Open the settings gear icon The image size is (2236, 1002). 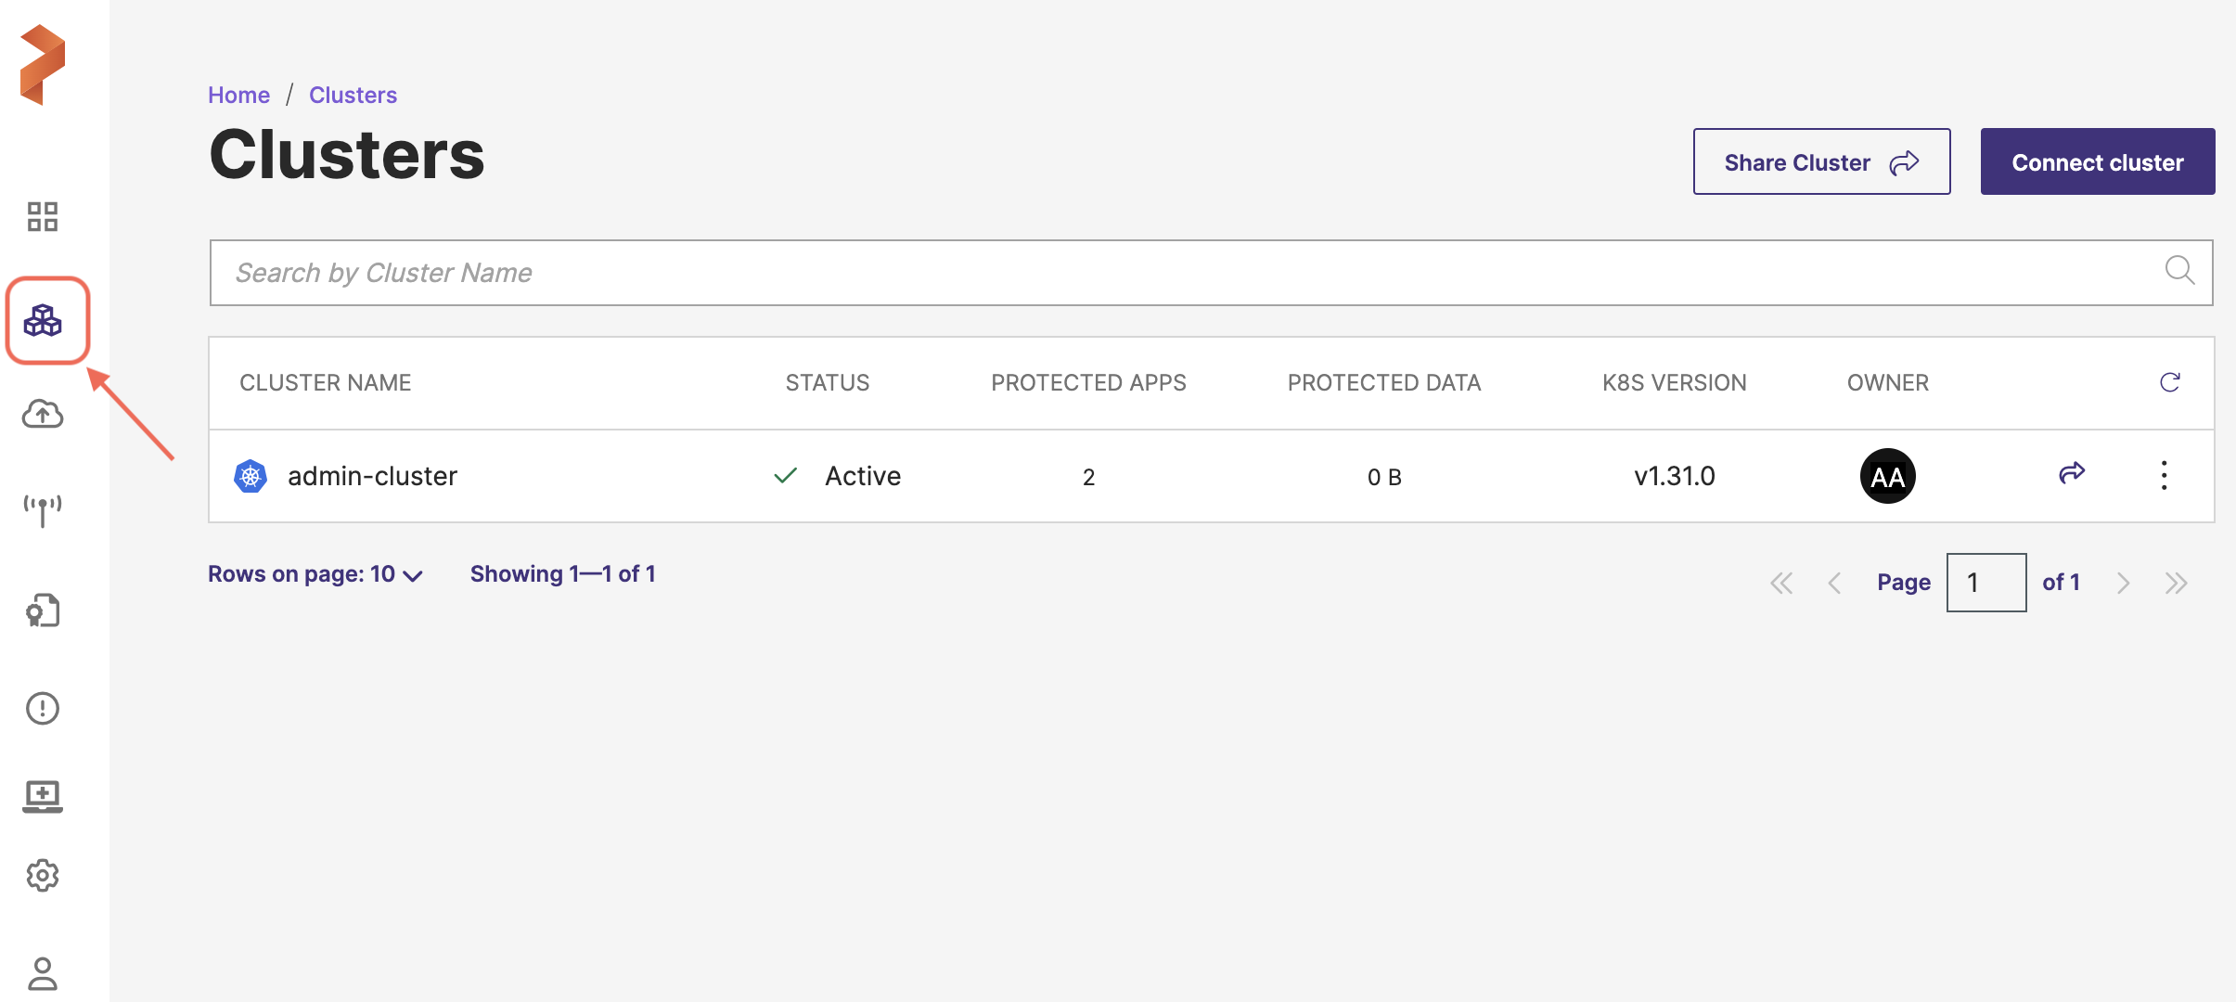[x=43, y=875]
